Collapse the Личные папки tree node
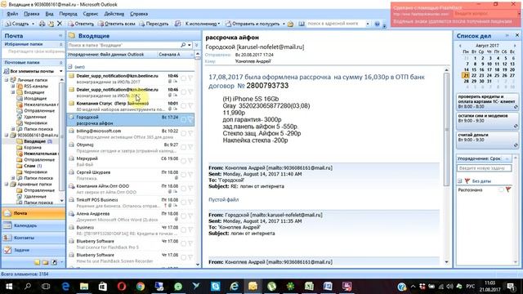Image resolution: width=523 pixels, height=294 pixels. point(7,80)
